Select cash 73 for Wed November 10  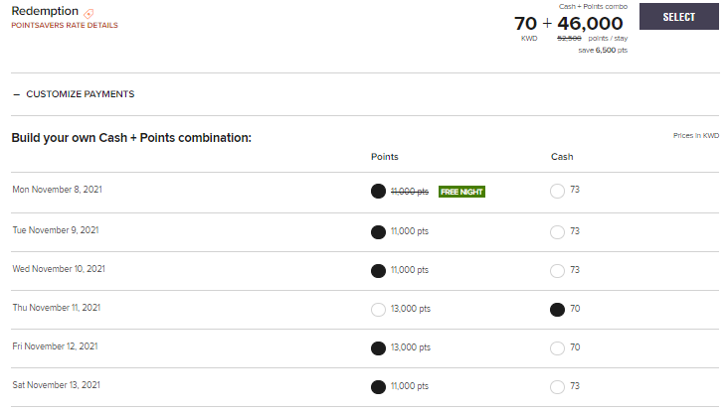point(557,270)
